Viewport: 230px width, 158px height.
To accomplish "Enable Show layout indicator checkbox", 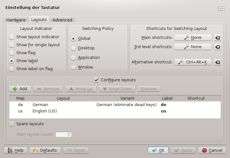I will 12,37.
